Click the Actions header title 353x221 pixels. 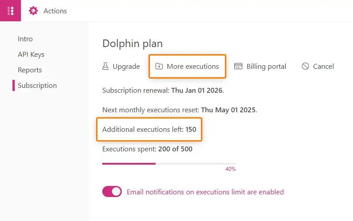pos(55,11)
